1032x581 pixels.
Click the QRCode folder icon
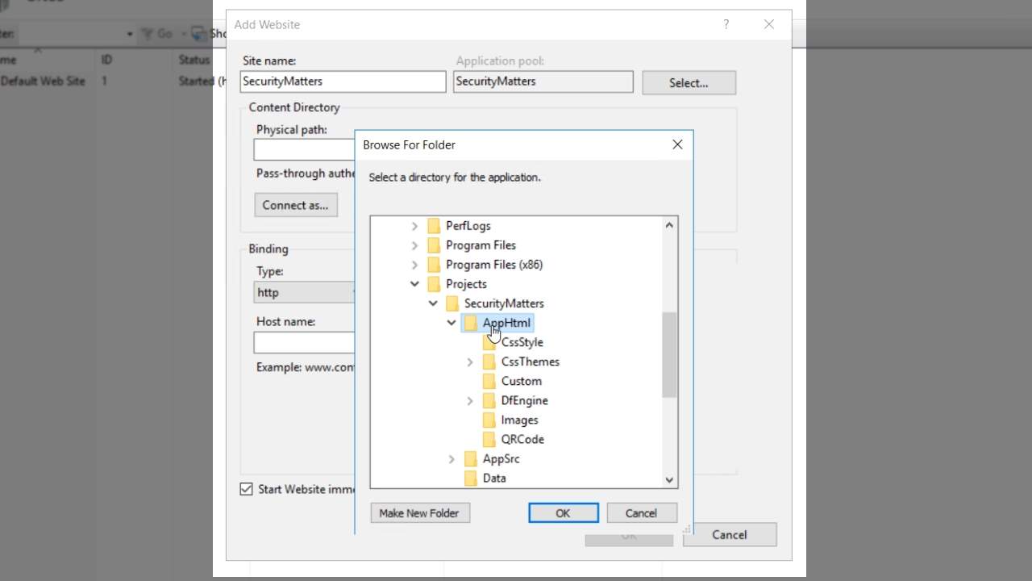489,439
